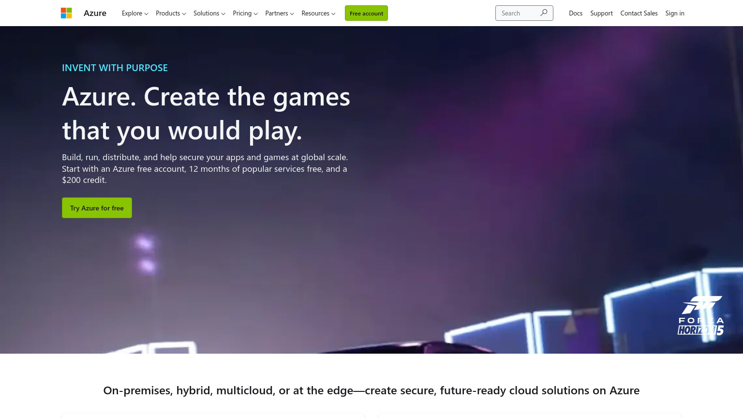Screen dimensions: 743x418
Task: Click the search magnifier icon
Action: click(x=544, y=13)
